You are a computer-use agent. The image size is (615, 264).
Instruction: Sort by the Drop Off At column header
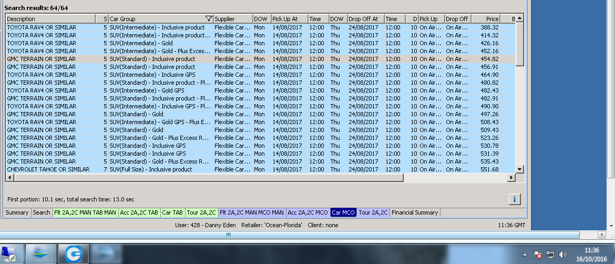[x=365, y=19]
